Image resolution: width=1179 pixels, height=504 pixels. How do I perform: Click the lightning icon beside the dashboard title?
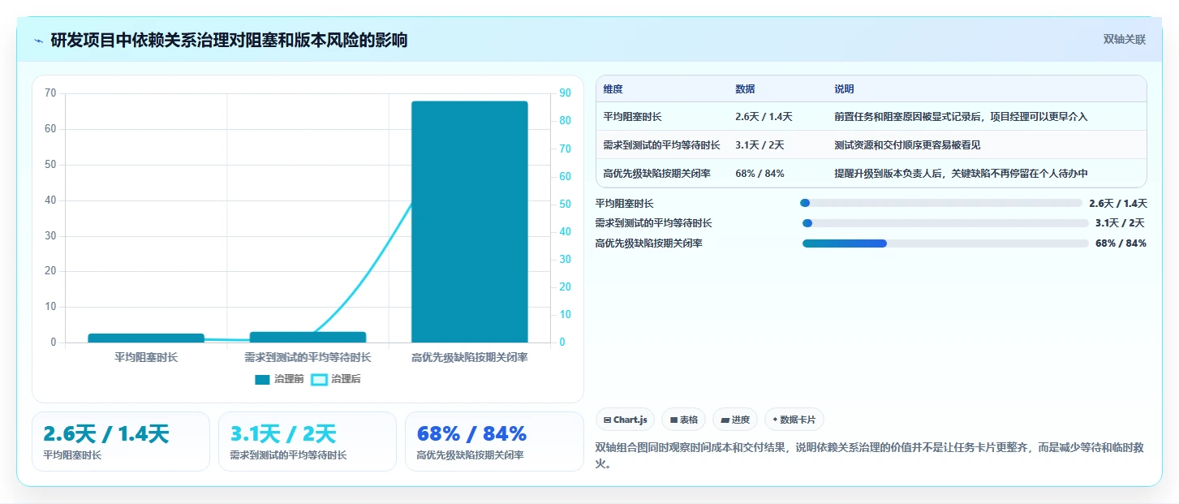pos(39,41)
